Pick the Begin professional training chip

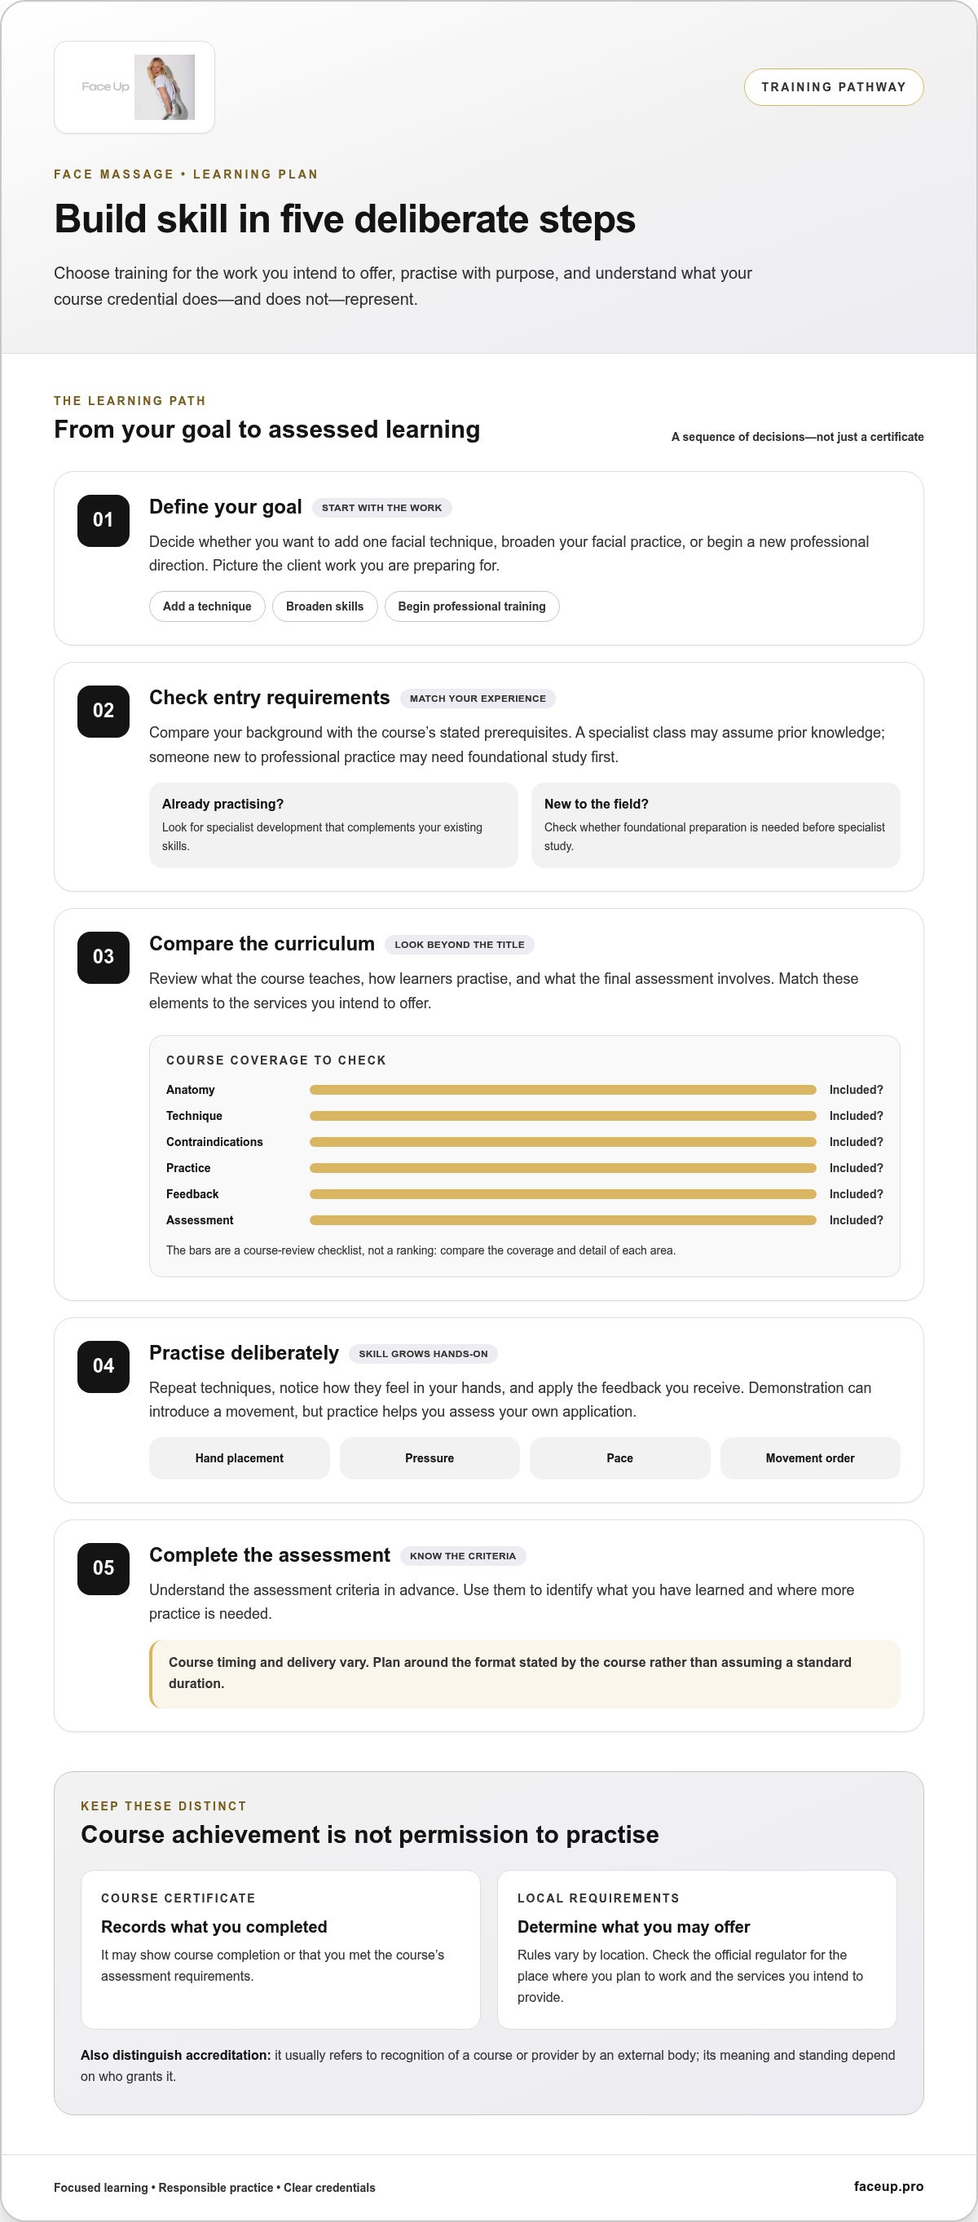click(x=472, y=606)
